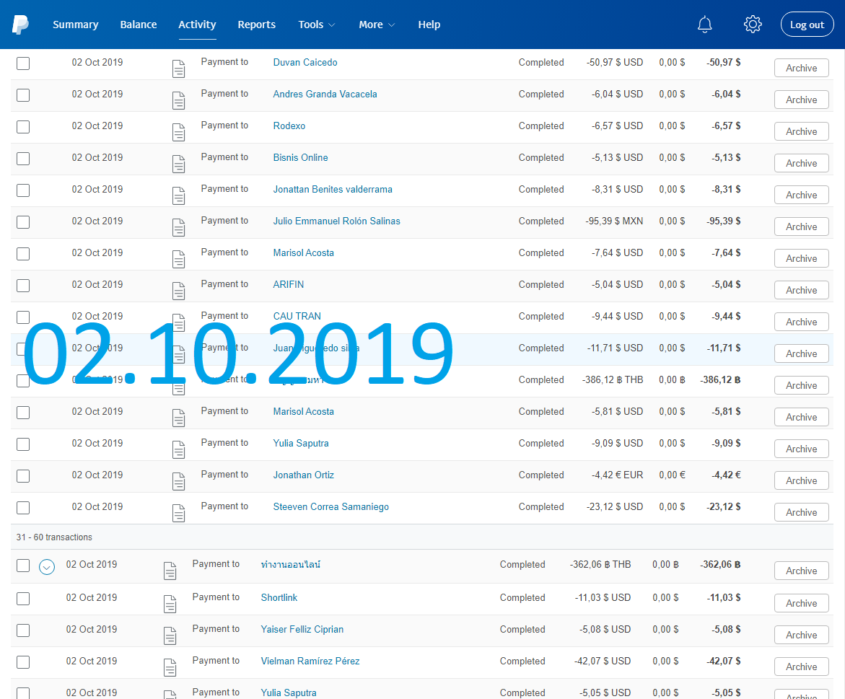Click '31 - 60 transactions' label

pyautogui.click(x=54, y=537)
